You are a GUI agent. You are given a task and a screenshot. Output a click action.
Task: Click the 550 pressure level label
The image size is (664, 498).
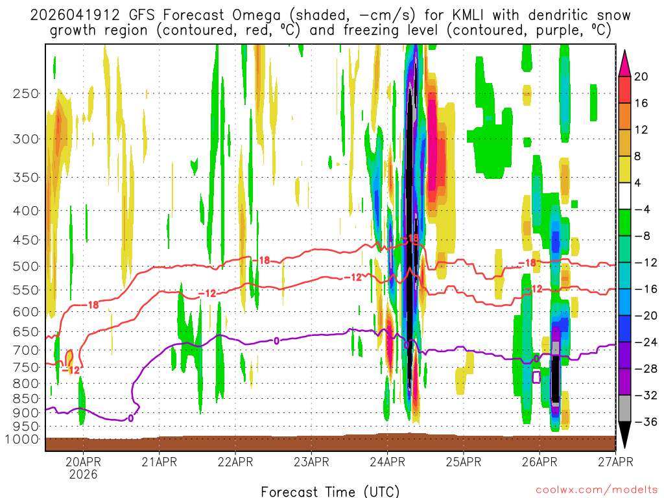pyautogui.click(x=26, y=290)
